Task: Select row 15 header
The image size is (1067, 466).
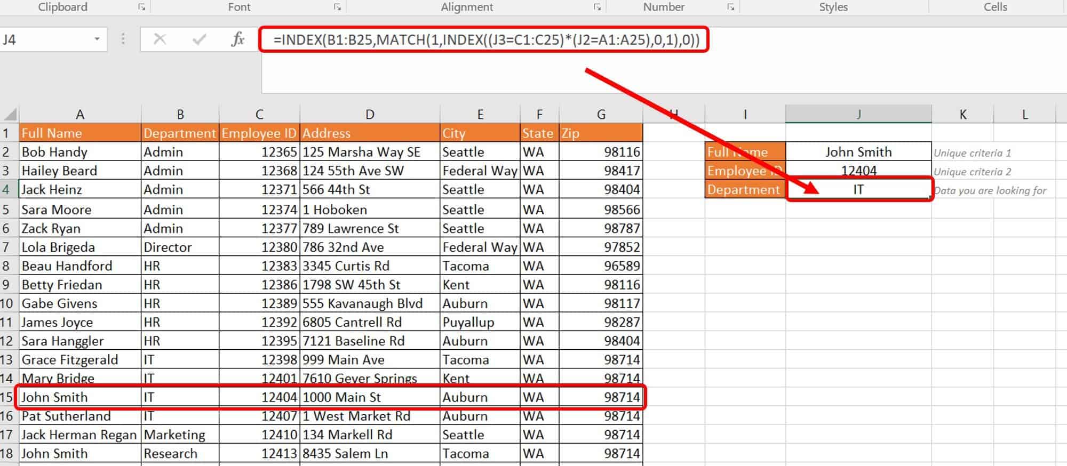Action: (7, 397)
